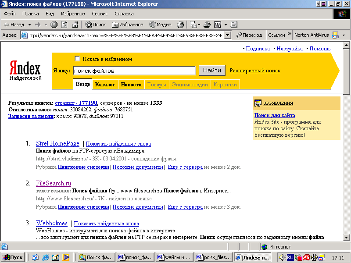Open the Поиск для сайта ad link
351x263 pixels.
[275, 115]
